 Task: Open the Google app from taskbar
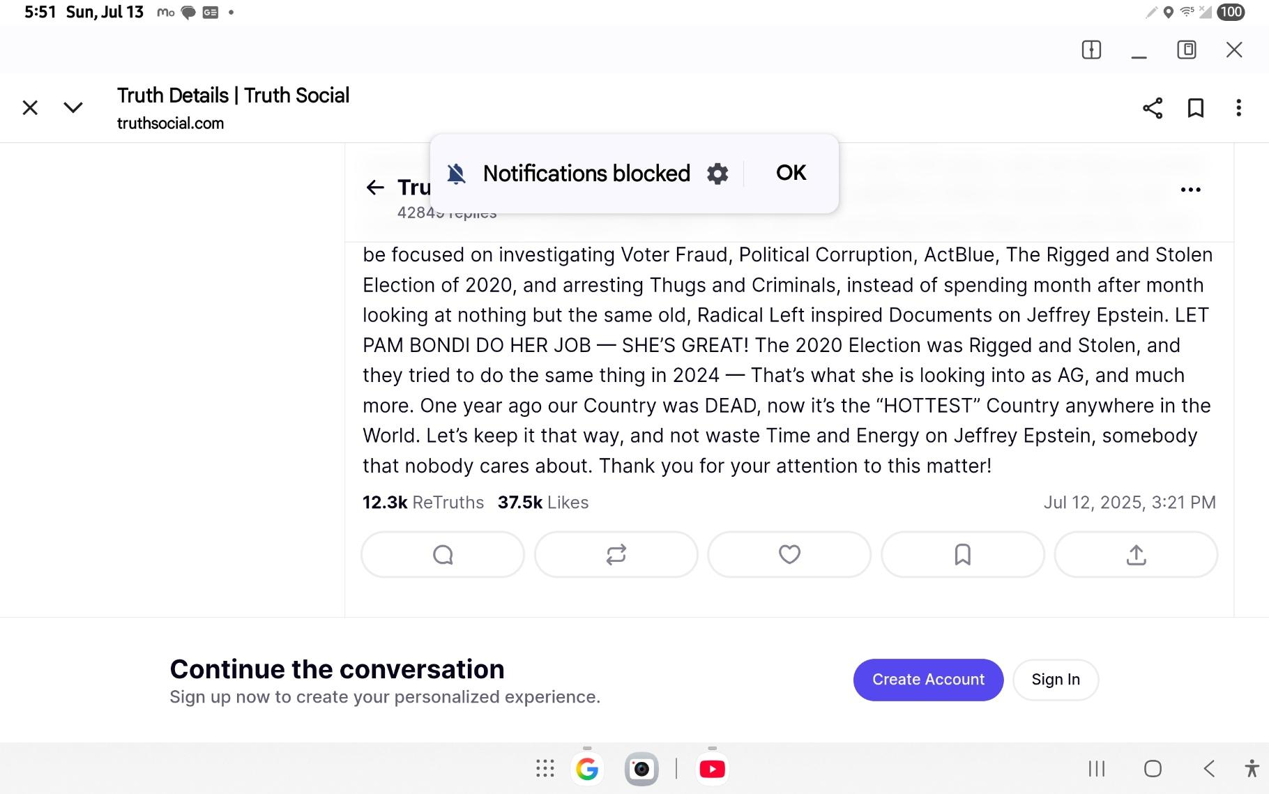[587, 769]
